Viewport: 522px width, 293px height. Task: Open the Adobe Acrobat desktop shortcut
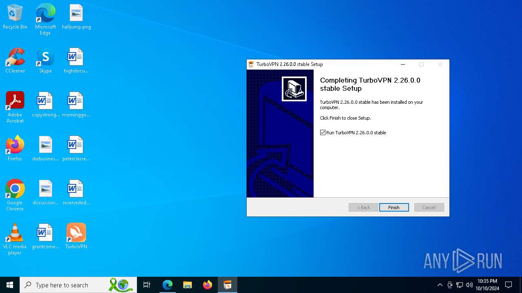pyautogui.click(x=15, y=107)
